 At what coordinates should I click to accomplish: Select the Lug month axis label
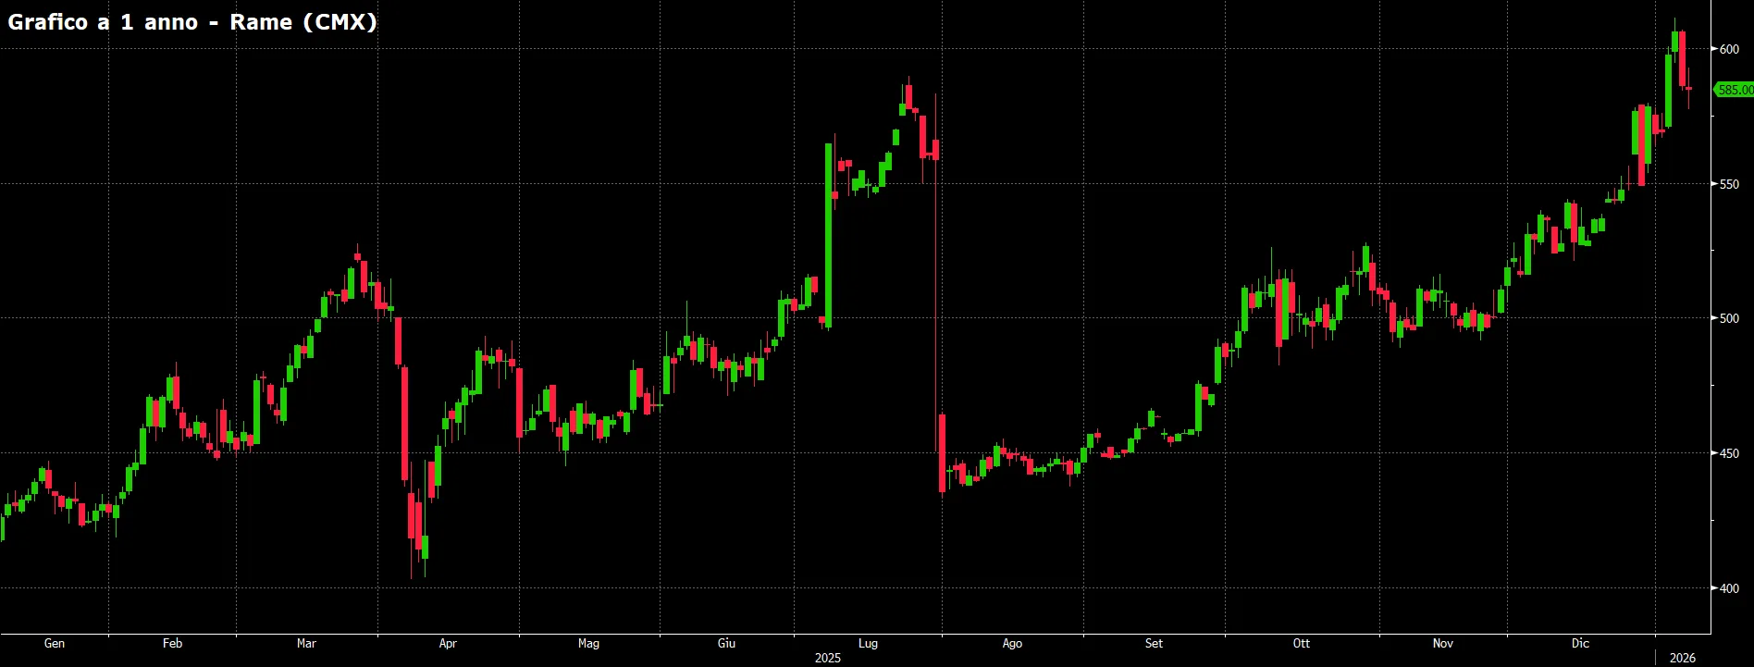tap(868, 643)
